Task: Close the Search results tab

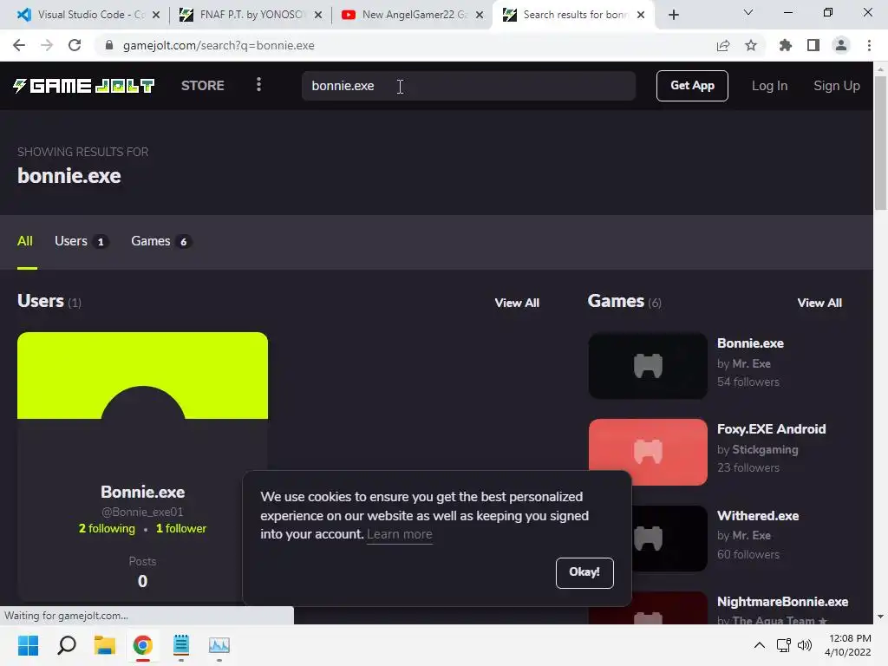Action: point(641,15)
